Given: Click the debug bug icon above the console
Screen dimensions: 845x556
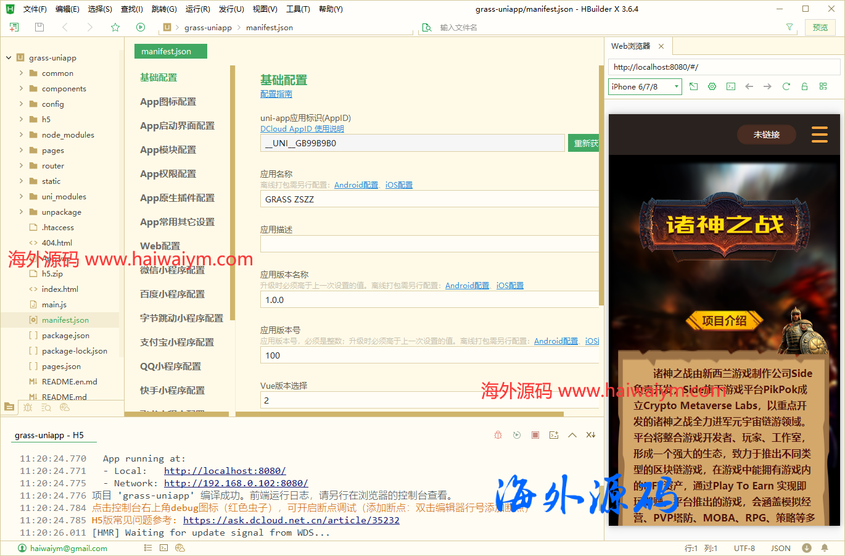Looking at the screenshot, I should (498, 434).
